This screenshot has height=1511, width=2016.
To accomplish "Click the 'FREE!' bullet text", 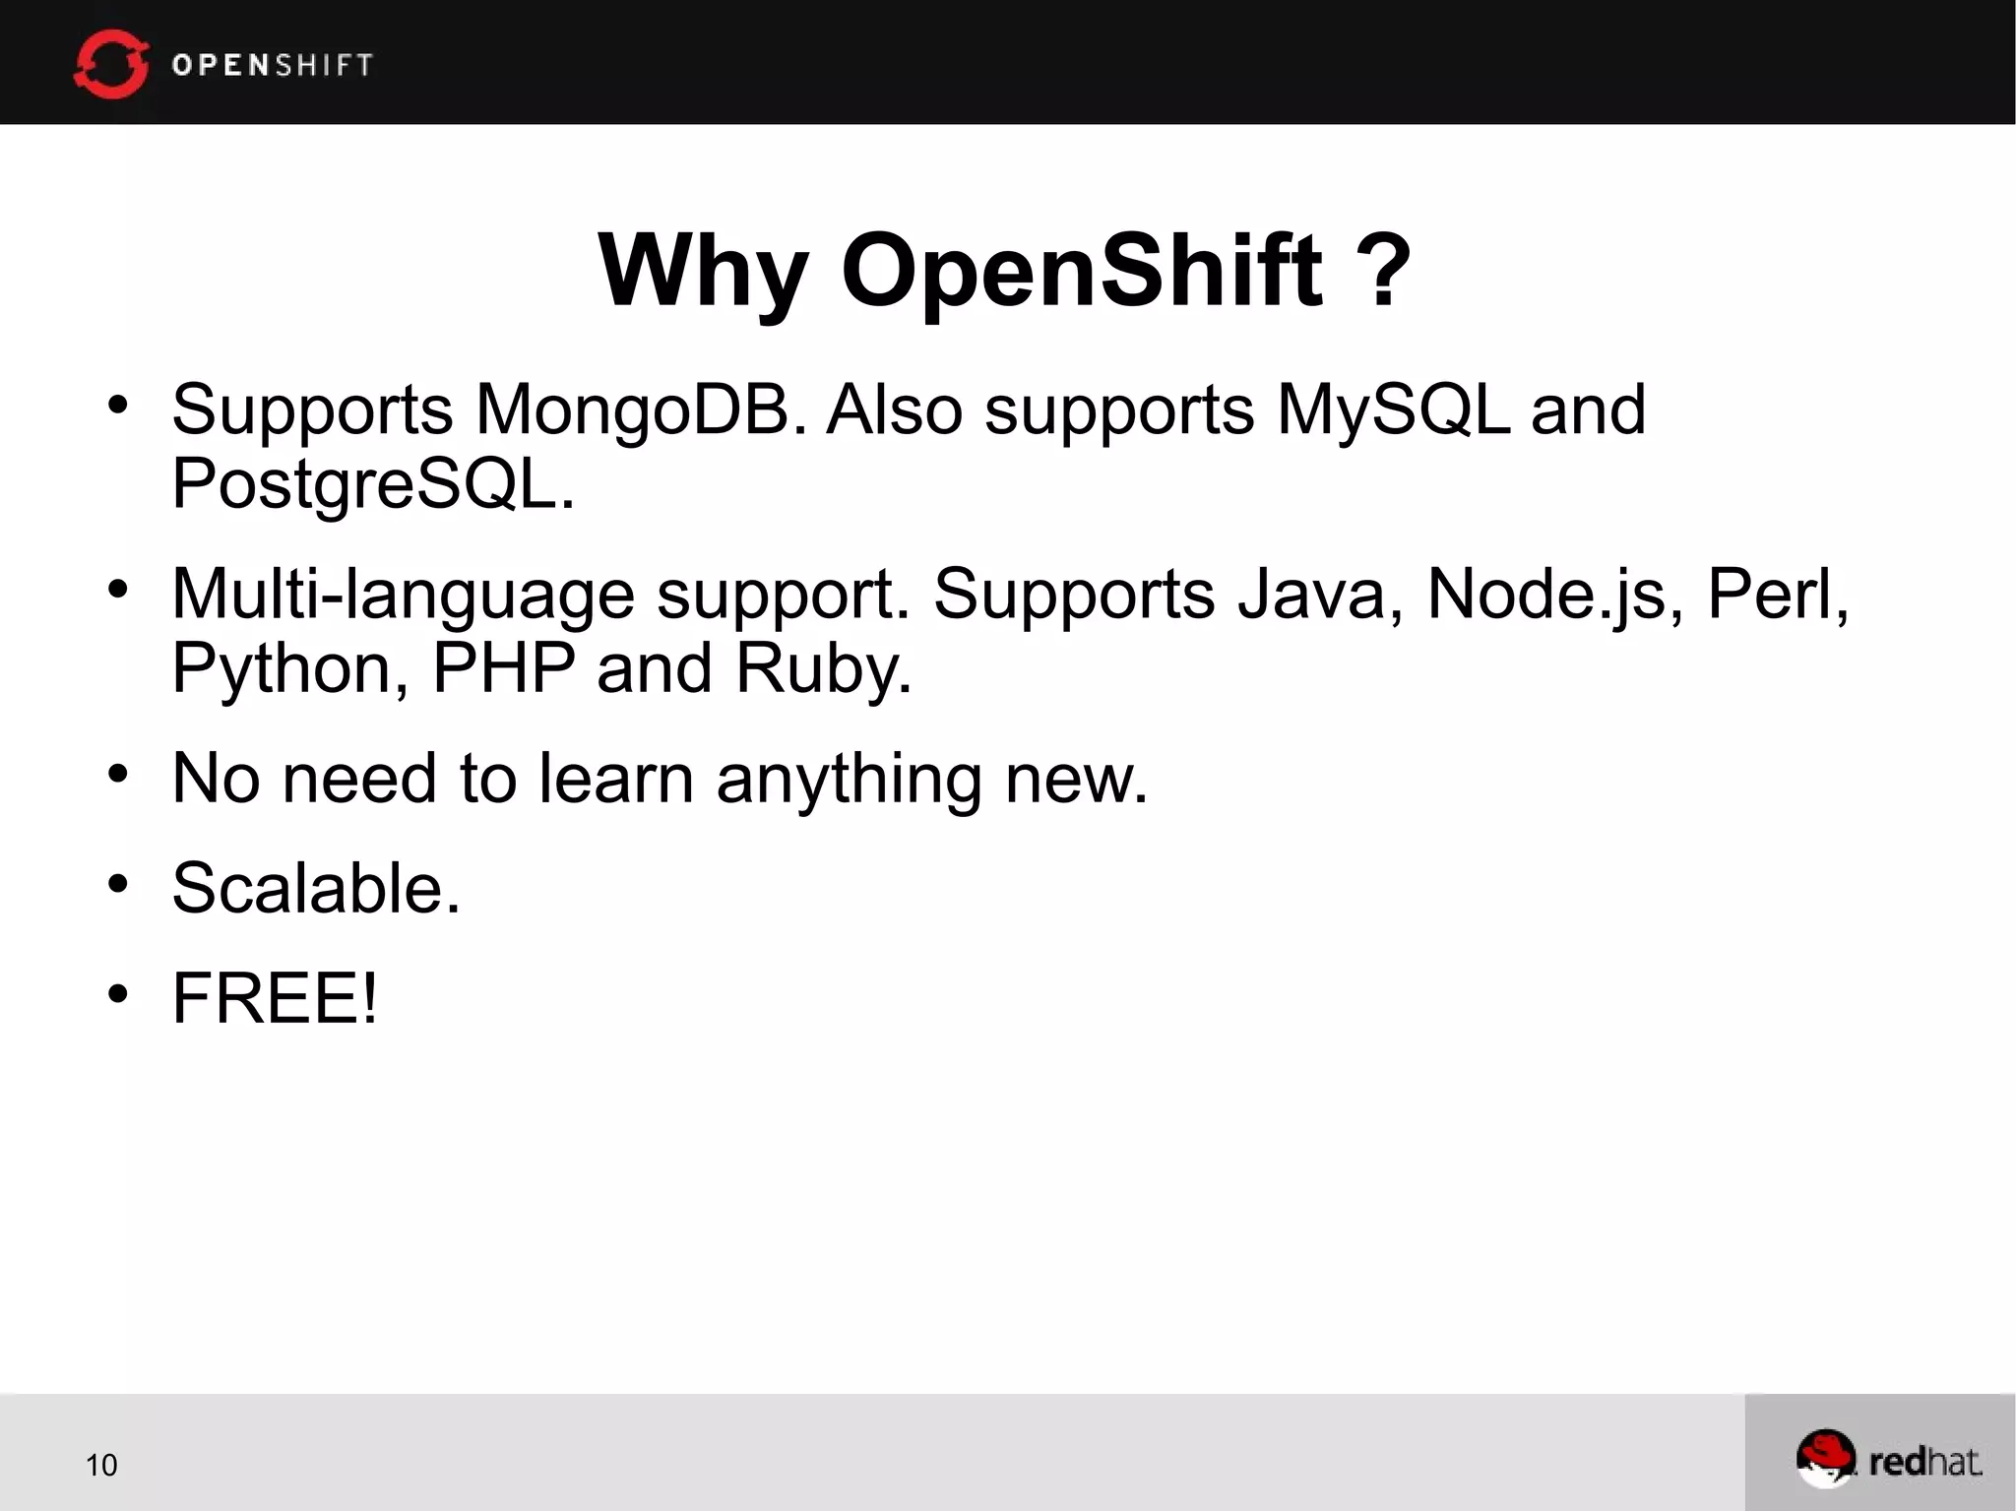I will 275,998.
